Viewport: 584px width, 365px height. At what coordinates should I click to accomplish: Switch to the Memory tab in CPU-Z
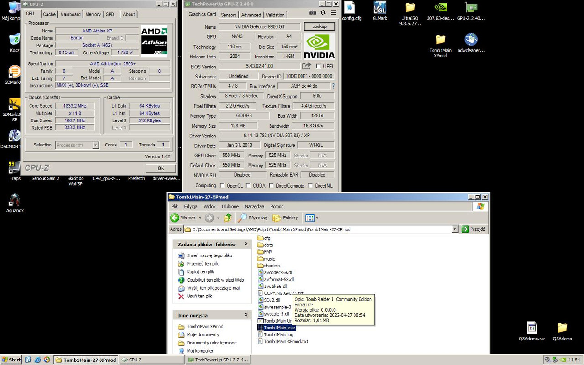tap(93, 14)
